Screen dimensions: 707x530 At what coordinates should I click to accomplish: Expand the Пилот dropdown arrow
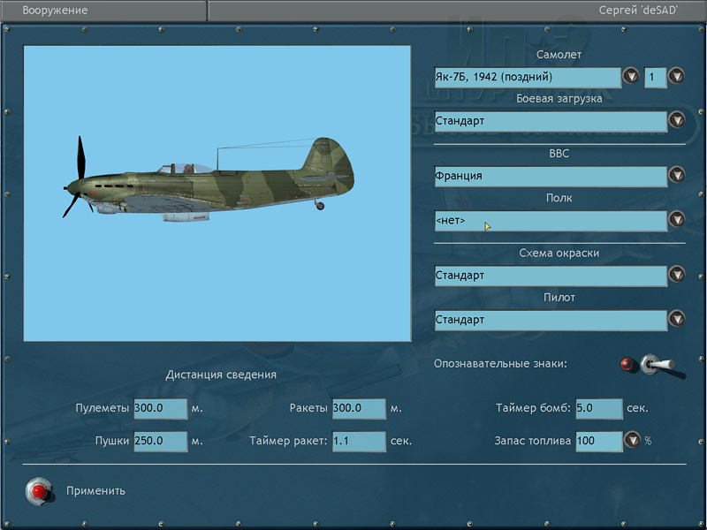pyautogui.click(x=677, y=319)
